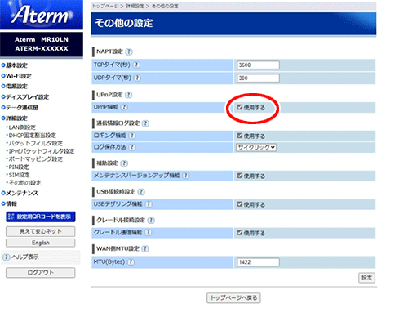
Task: Click help icon beside UDPタイマ(秒)
Action: (x=137, y=78)
